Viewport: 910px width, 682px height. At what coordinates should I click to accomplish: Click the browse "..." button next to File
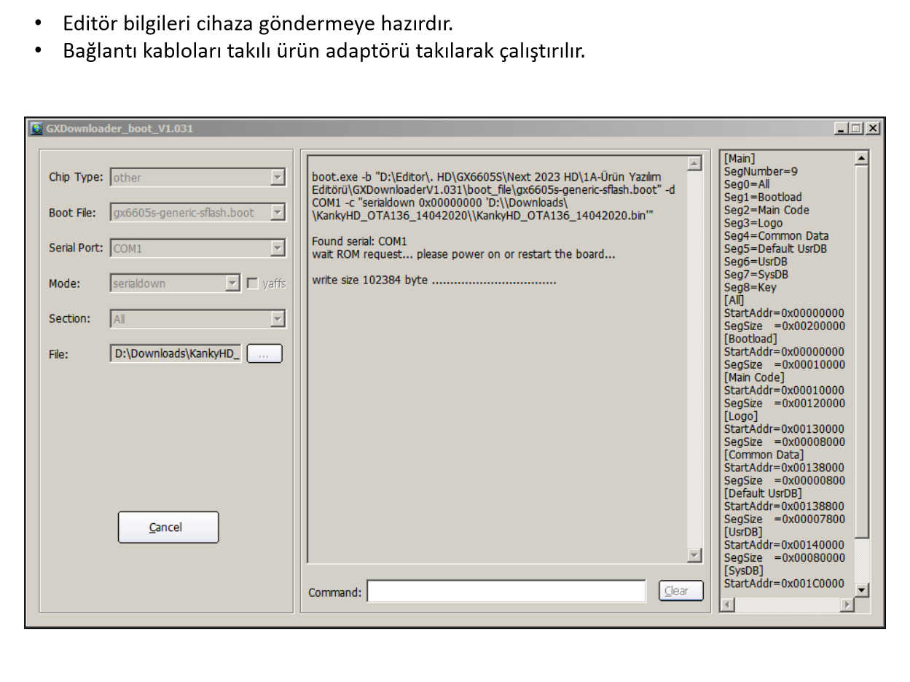[x=264, y=354]
